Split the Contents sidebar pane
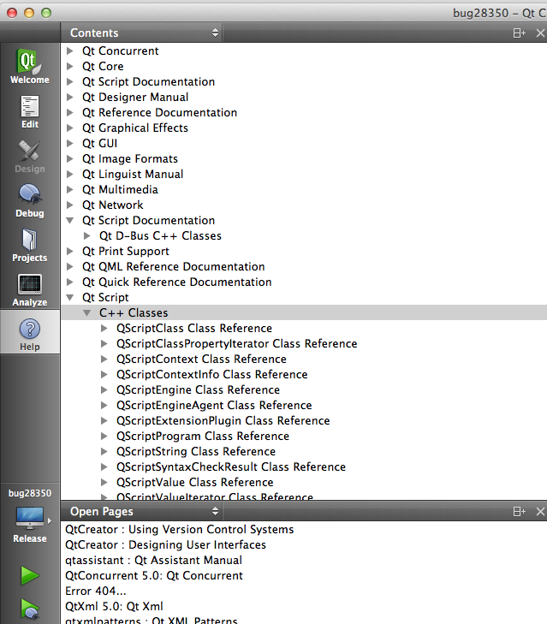This screenshot has width=547, height=624. pos(519,33)
